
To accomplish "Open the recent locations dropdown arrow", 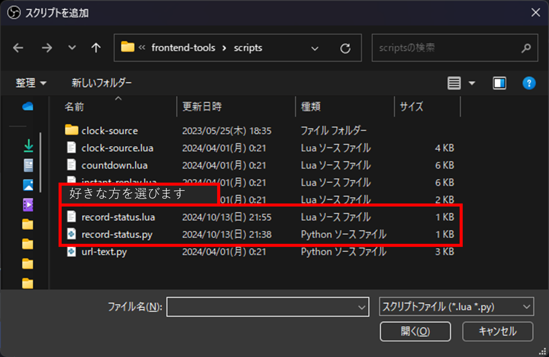I will click(x=72, y=47).
